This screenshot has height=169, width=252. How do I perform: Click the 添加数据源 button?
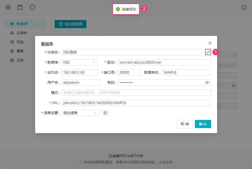click(70, 24)
